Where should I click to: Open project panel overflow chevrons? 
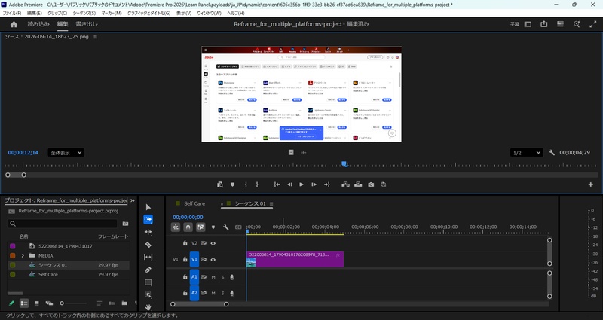pyautogui.click(x=133, y=200)
